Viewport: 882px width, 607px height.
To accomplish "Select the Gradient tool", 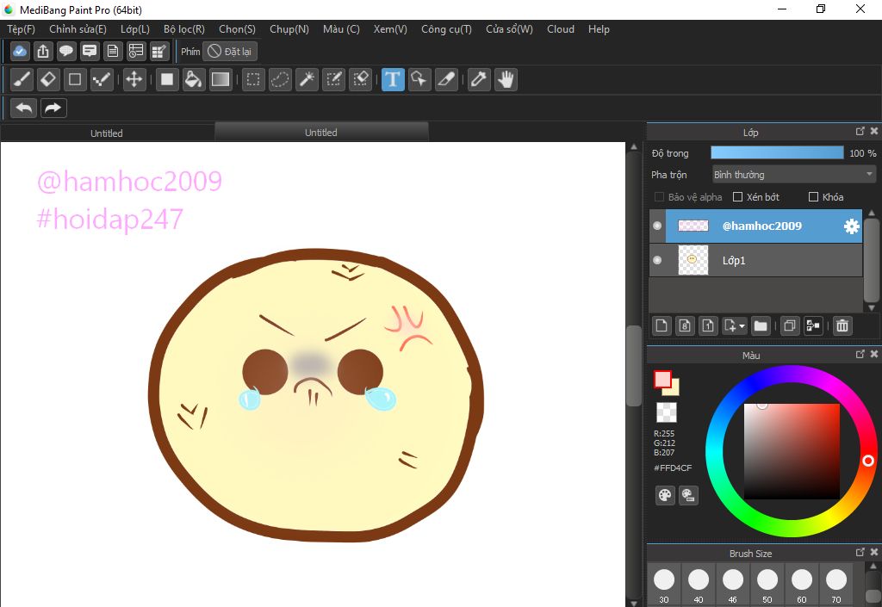I will tap(220, 79).
